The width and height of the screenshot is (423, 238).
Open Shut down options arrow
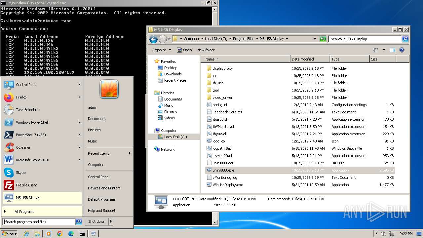111,221
